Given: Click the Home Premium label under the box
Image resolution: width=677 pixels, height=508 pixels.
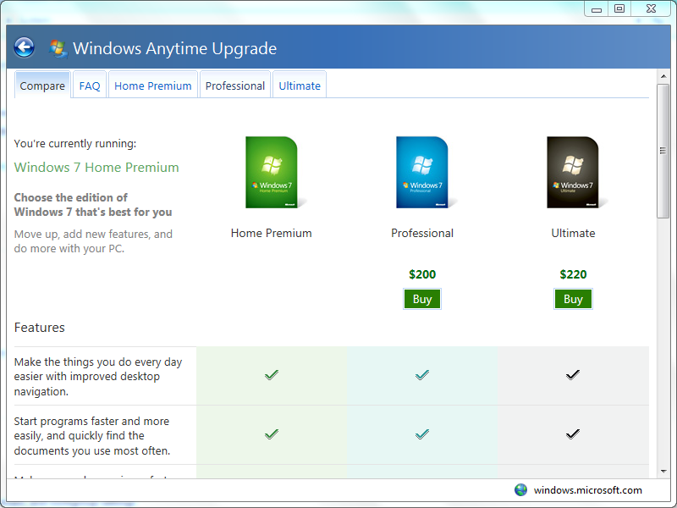Looking at the screenshot, I should 271,234.
